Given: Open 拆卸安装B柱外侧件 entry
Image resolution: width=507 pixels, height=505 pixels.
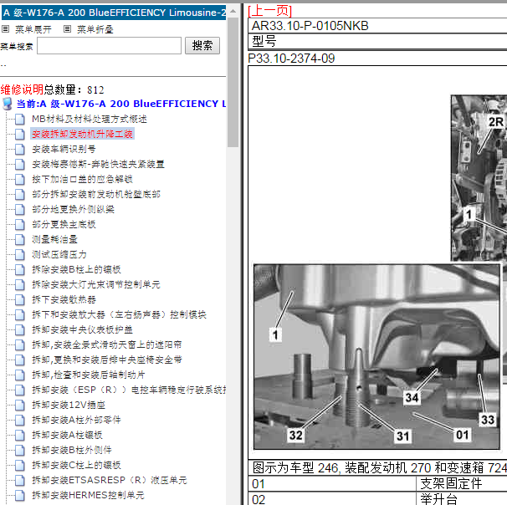Looking at the screenshot, I should tap(71, 450).
